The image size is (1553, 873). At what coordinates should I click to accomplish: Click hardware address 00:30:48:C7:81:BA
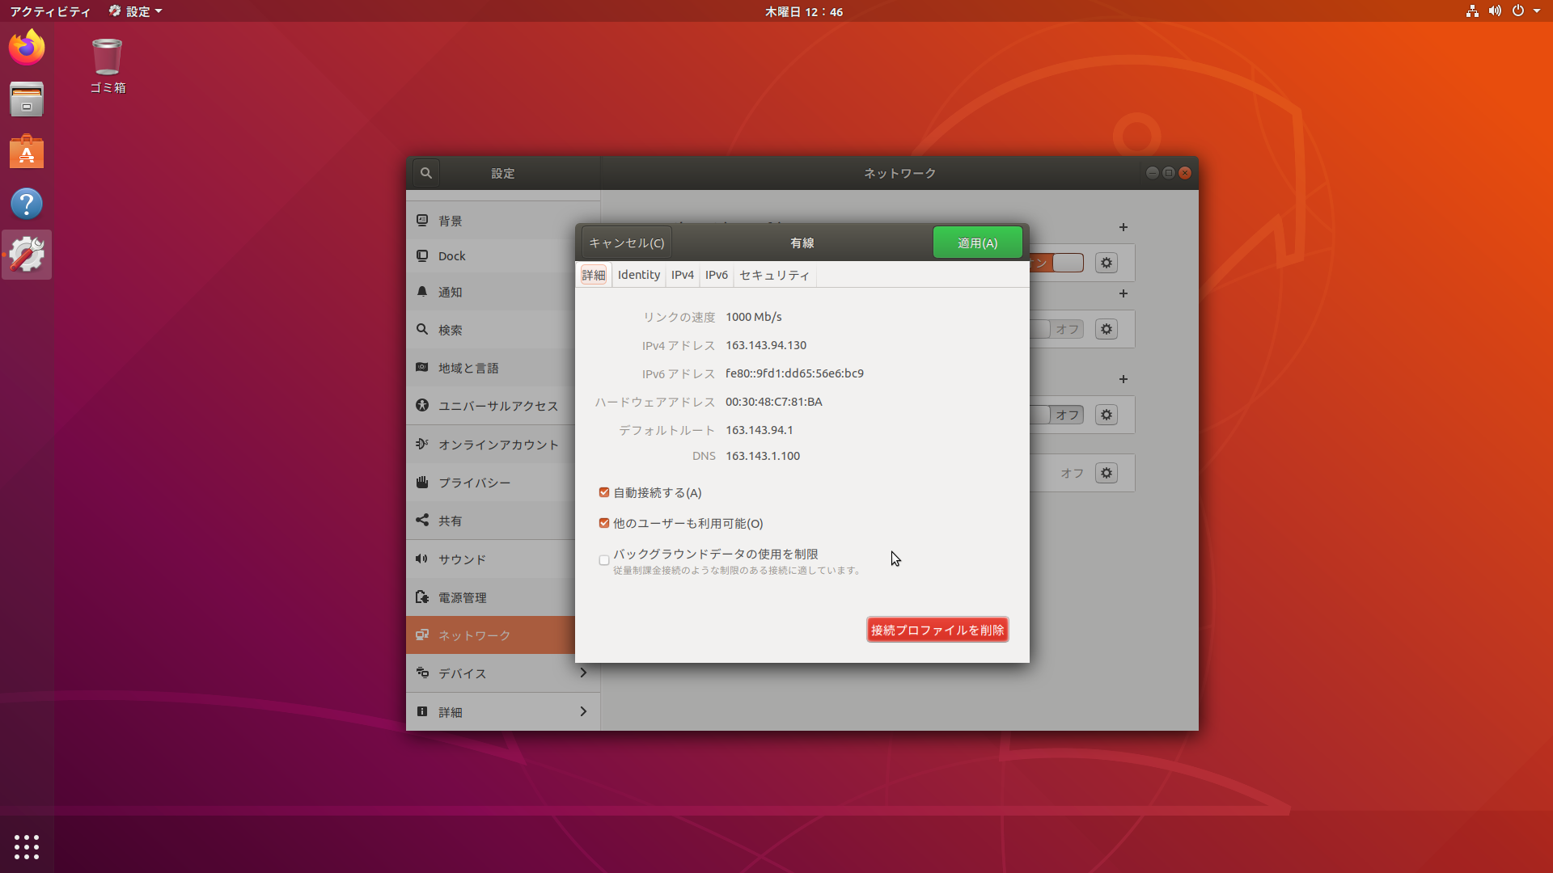coord(774,402)
